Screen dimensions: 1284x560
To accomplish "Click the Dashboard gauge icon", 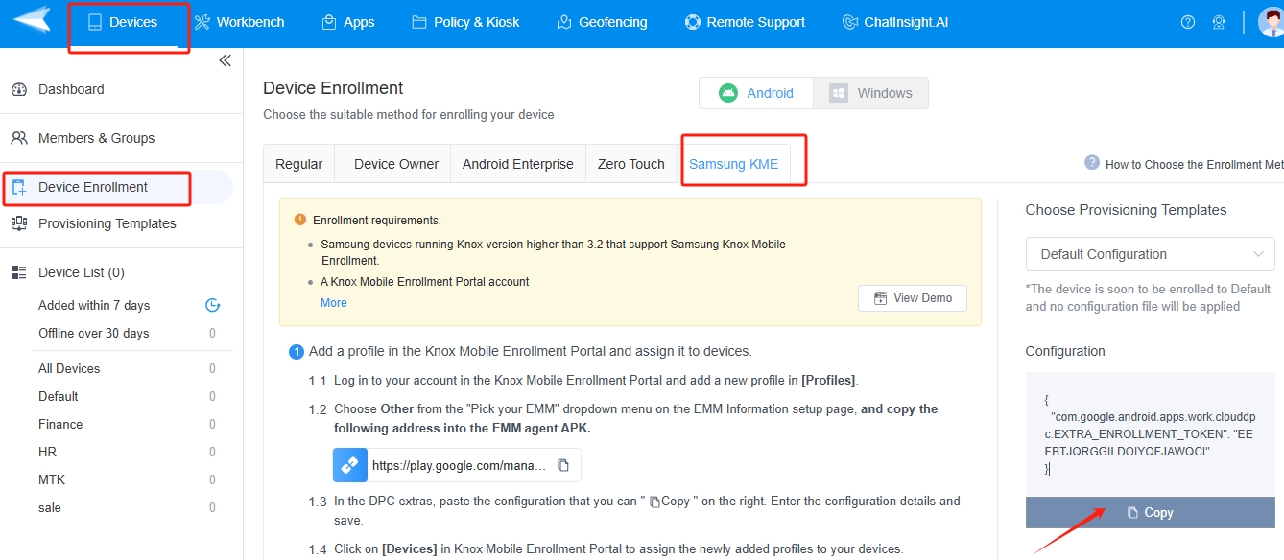I will (x=19, y=89).
